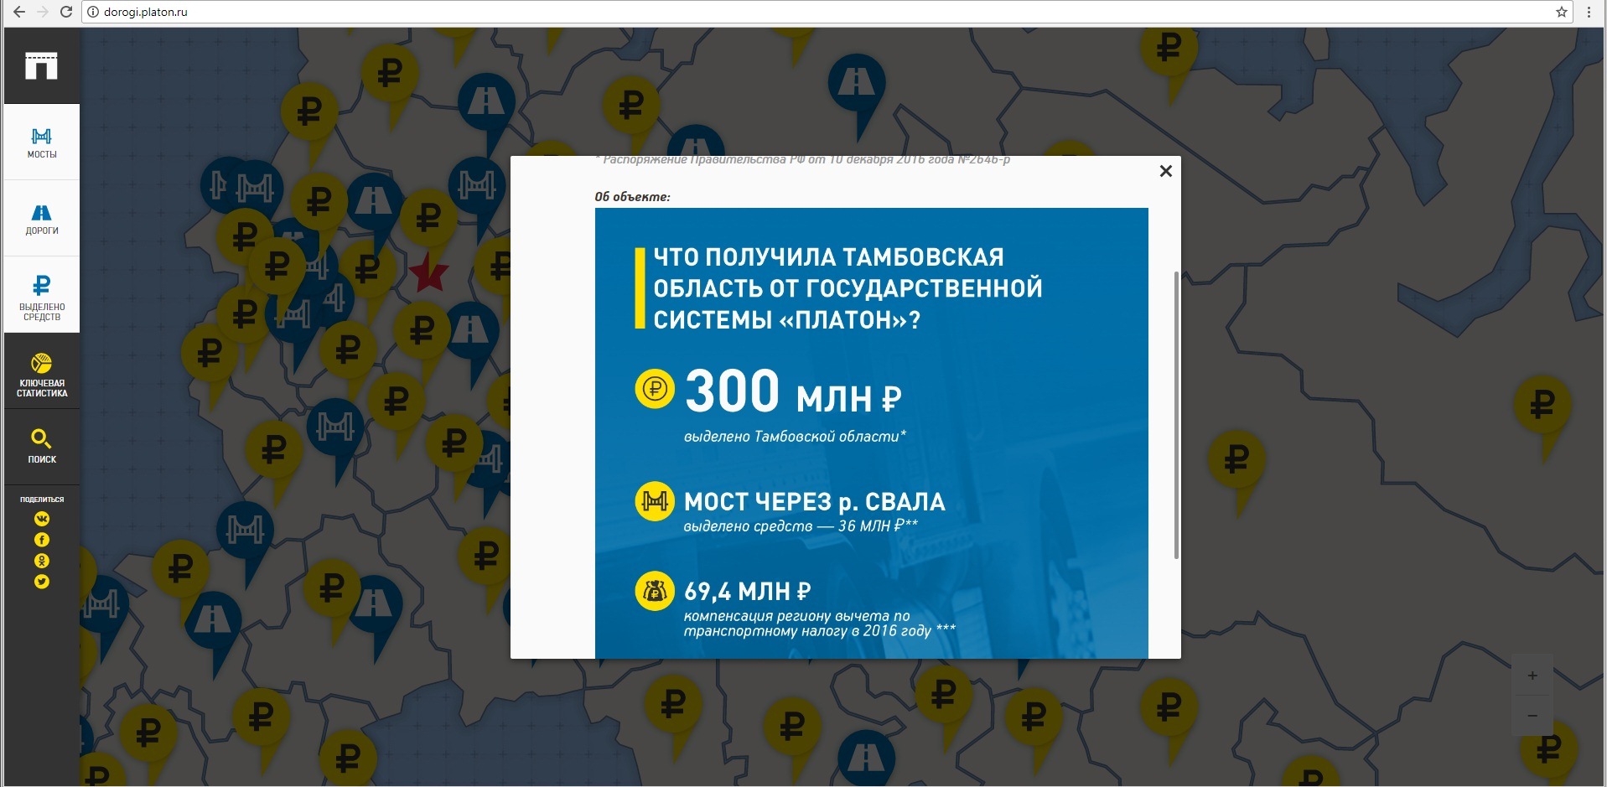Image resolution: width=1607 pixels, height=787 pixels.
Task: Open the Мосты bridges filter
Action: [x=42, y=142]
